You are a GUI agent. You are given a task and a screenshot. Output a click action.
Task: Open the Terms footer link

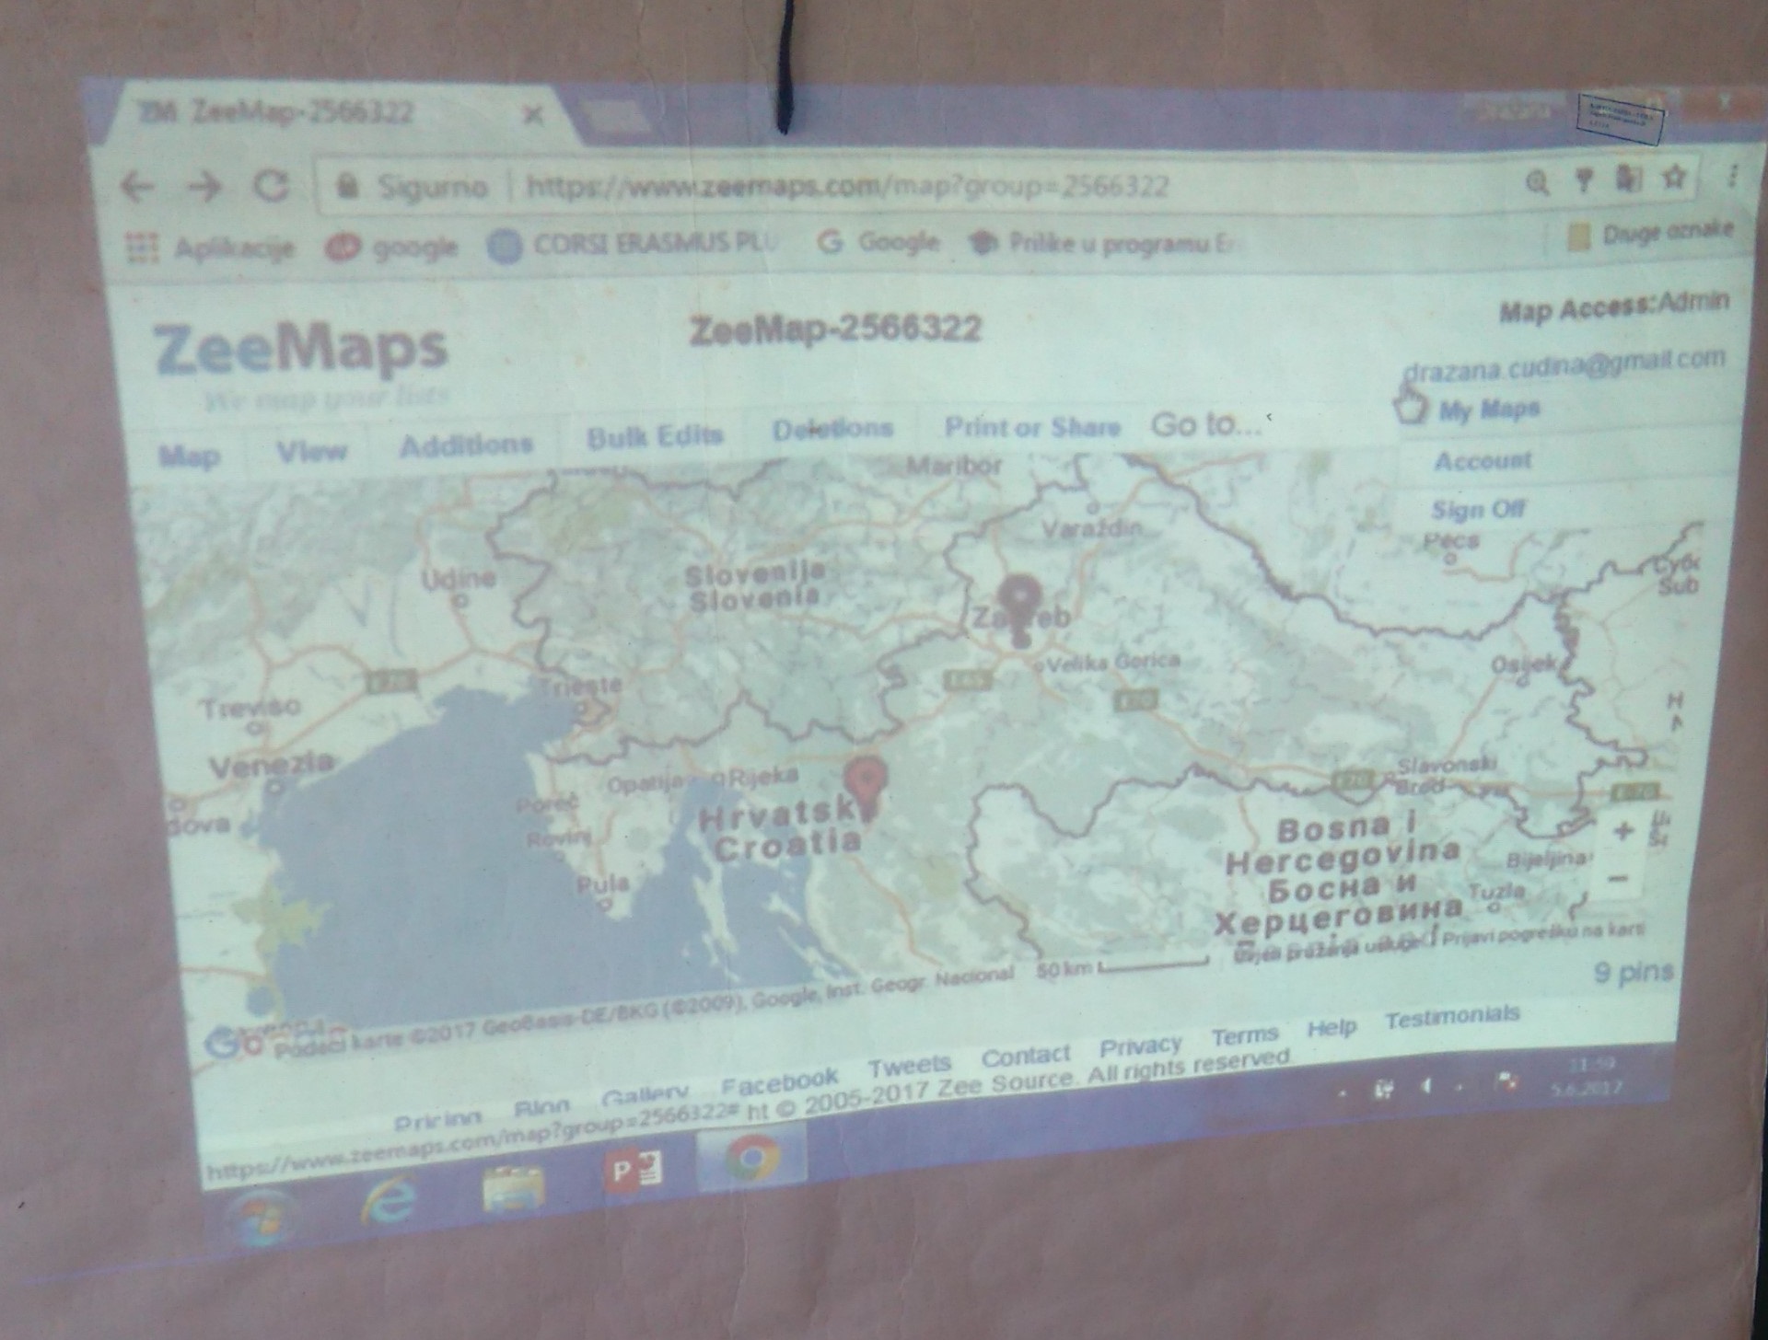click(x=1245, y=1036)
